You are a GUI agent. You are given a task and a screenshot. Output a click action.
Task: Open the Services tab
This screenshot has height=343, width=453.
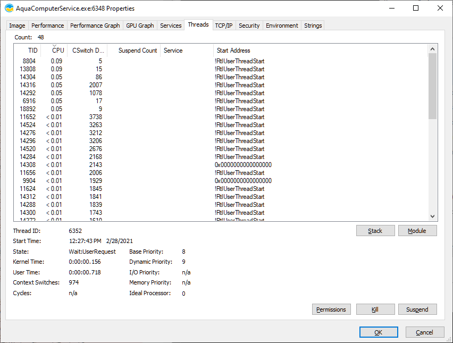(x=171, y=26)
